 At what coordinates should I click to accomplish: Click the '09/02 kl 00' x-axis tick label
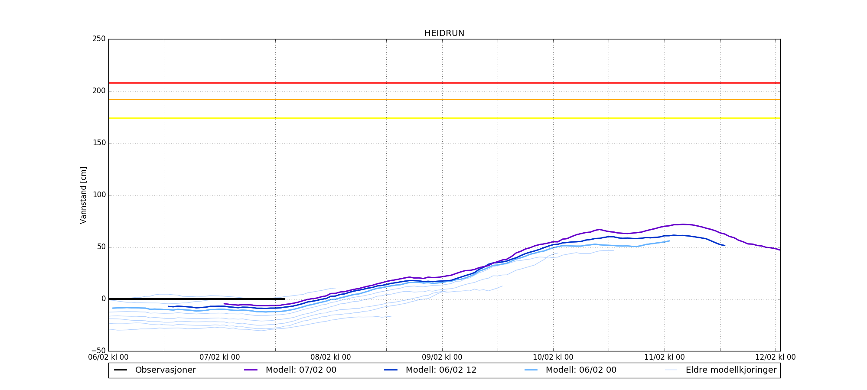coord(442,357)
